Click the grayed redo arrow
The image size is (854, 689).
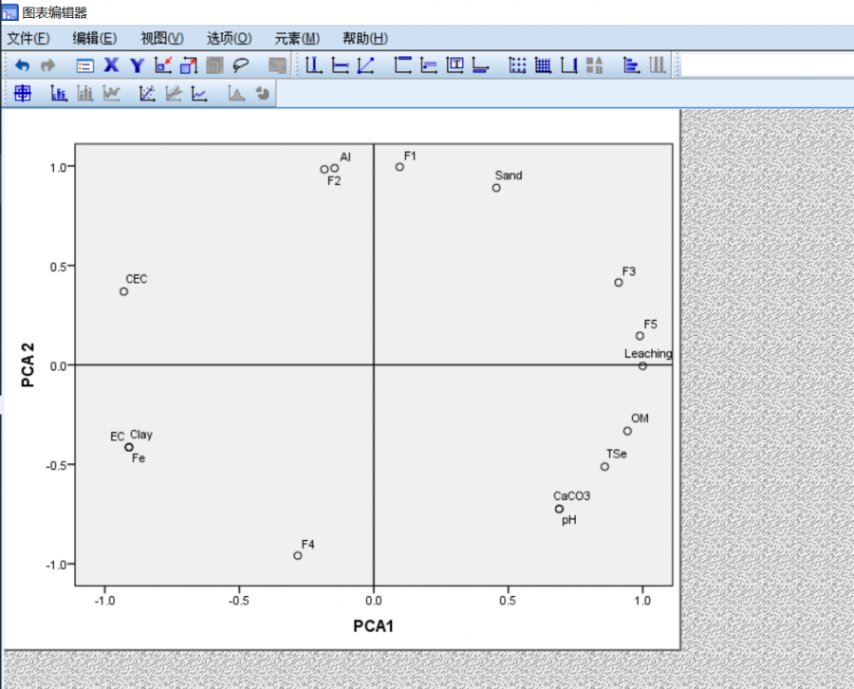(x=48, y=65)
